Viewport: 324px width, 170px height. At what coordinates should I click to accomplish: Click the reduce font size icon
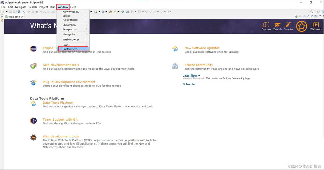click(x=308, y=16)
